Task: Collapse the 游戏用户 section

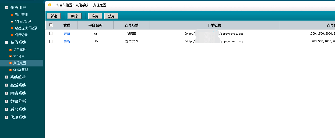Action: coord(7,8)
